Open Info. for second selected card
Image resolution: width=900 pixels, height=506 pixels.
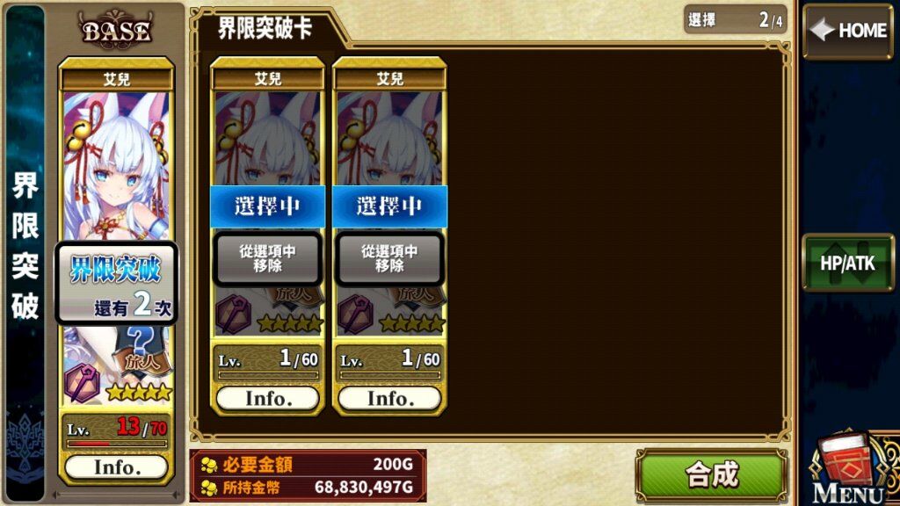click(x=389, y=398)
